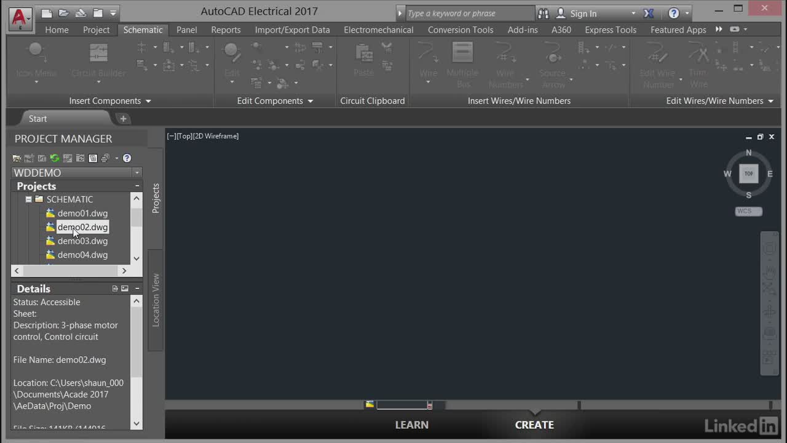Collapse the SCHEMATIC folder tree node

tap(28, 199)
